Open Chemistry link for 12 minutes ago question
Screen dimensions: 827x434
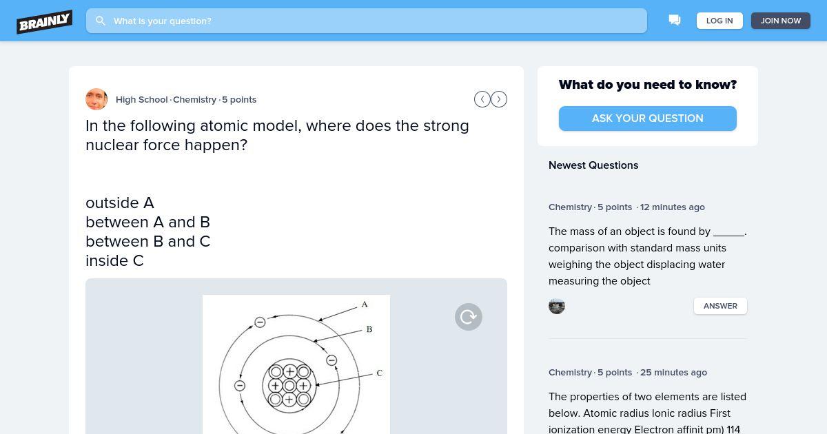pos(570,207)
